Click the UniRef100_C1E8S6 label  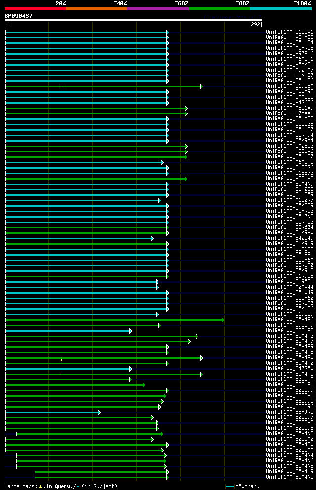coord(289,168)
